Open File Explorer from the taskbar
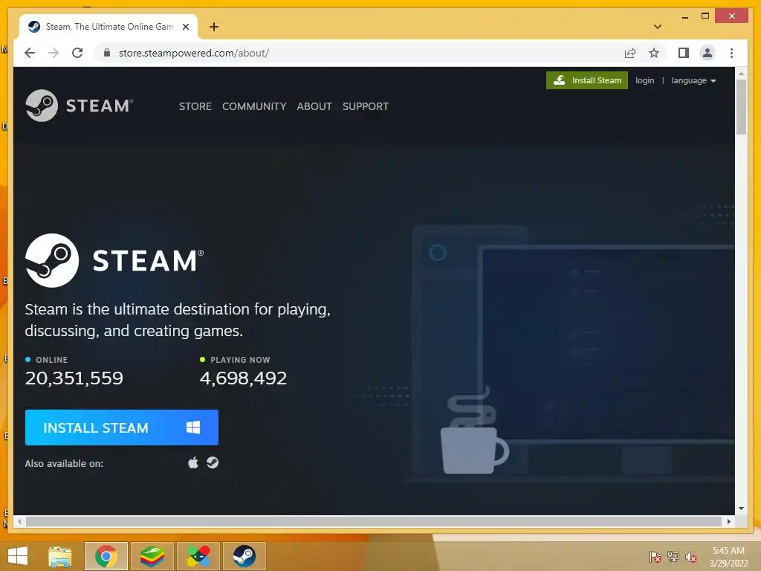 (x=60, y=556)
